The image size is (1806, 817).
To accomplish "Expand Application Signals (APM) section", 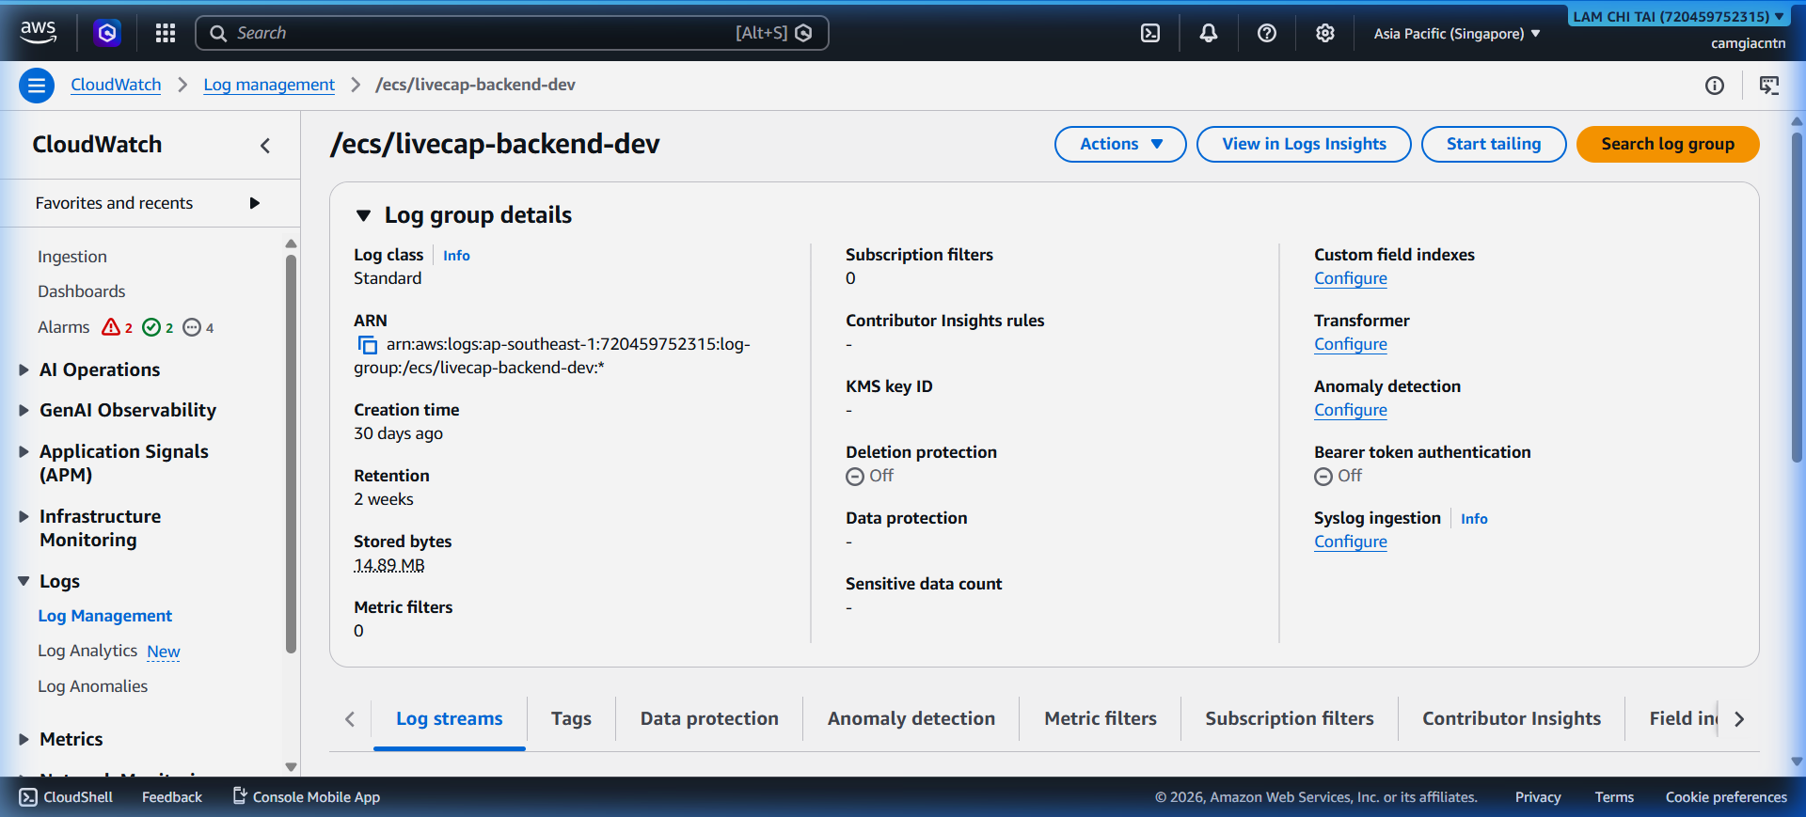I will (x=24, y=451).
